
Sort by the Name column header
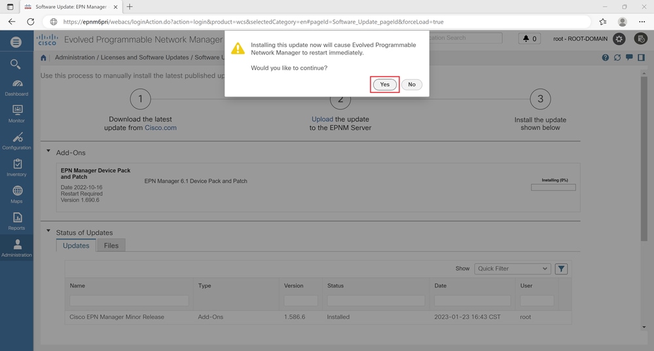(x=77, y=286)
